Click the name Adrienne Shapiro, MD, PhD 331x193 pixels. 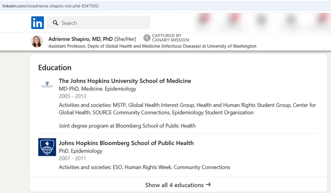click(x=80, y=39)
